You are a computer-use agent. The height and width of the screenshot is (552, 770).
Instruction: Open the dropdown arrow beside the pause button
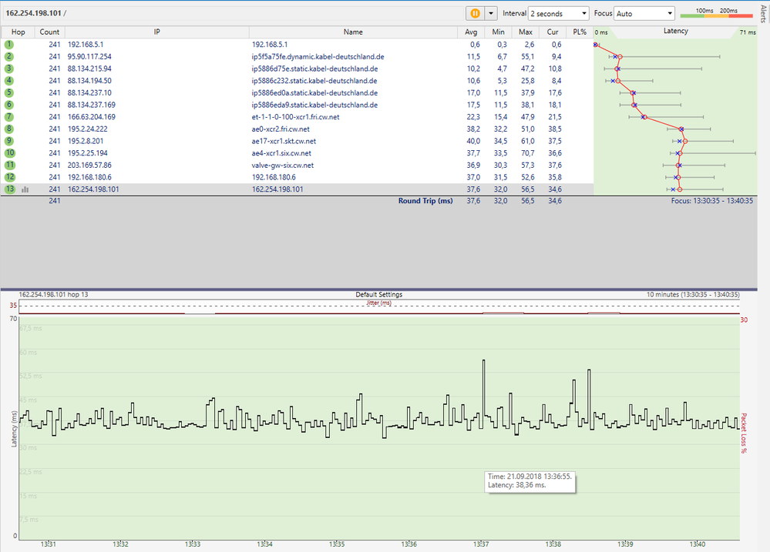tap(490, 14)
